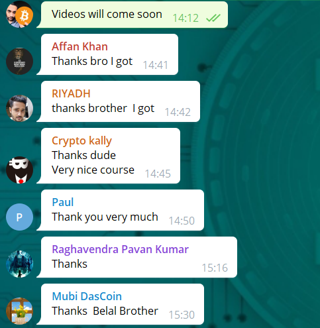Image resolution: width=320 pixels, height=328 pixels.
Task: Click the 15:16 timestamp
Action: 215,268
